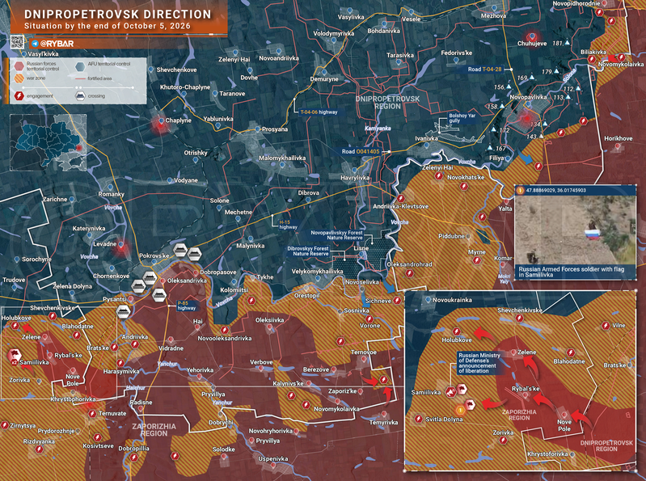
Task: Click the height 181 triangle near Chuhujeve
Action: pos(568,43)
